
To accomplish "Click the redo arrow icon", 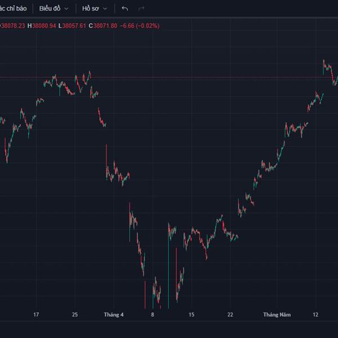I will 141,8.
